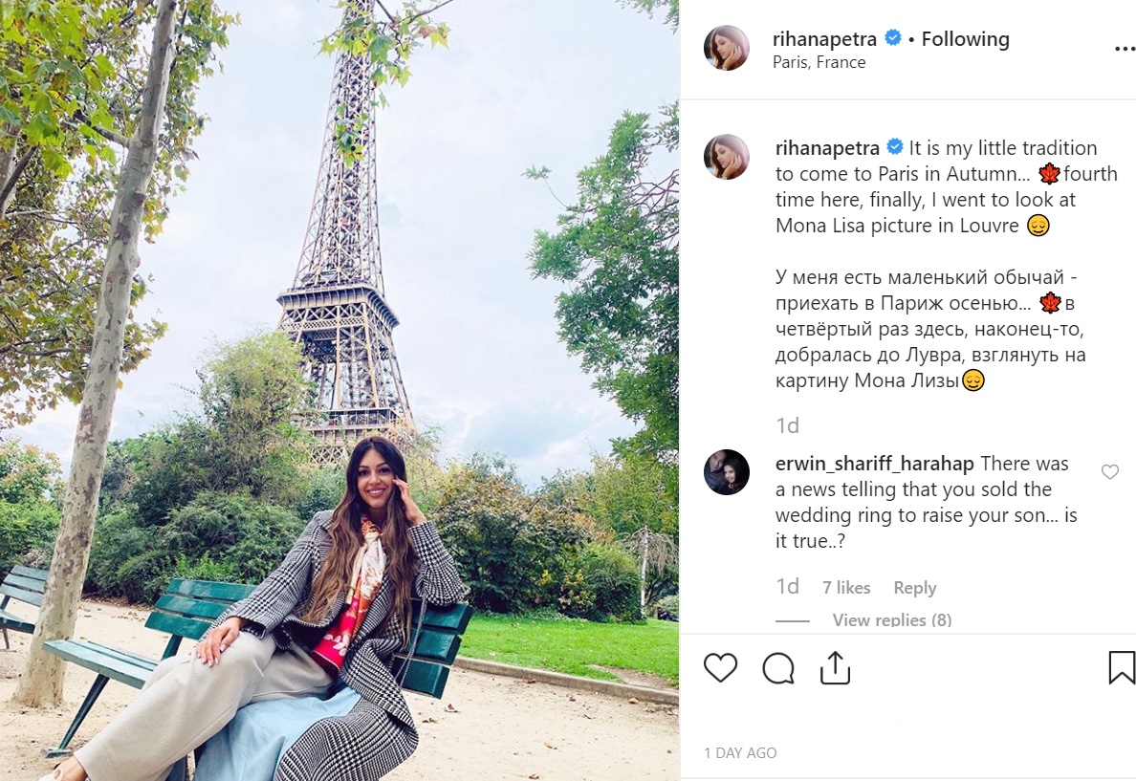Reply to erwin_shariff_harahap's comment
Image resolution: width=1136 pixels, height=781 pixels.
coord(914,588)
